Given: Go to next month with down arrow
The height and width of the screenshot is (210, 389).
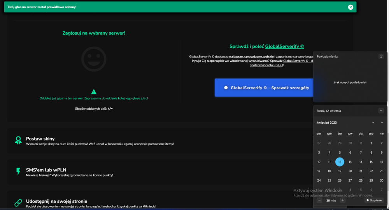Looking at the screenshot, I should (382, 122).
